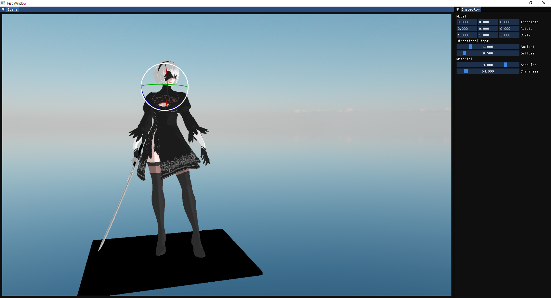The image size is (551, 298).
Task: Click the Translate X value field
Action: pos(467,22)
